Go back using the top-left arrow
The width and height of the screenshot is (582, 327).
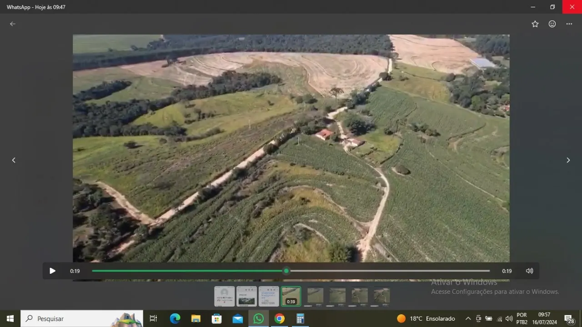click(13, 24)
